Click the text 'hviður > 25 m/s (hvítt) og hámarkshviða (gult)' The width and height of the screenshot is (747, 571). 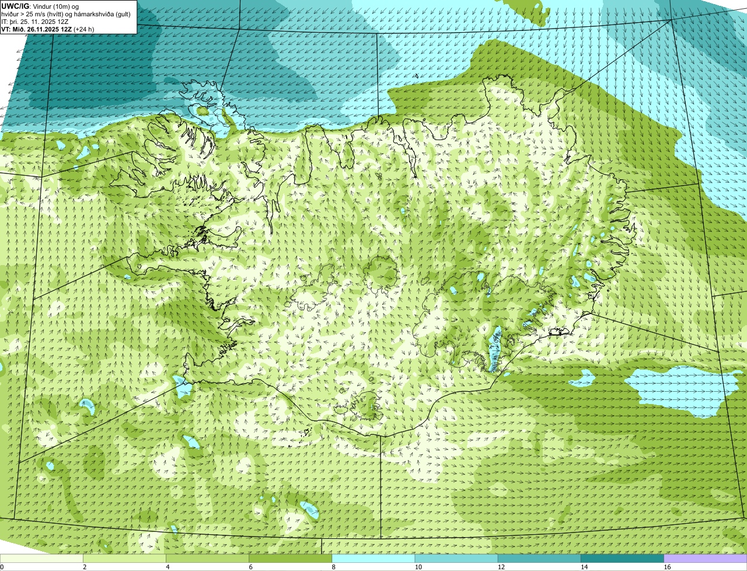click(67, 14)
